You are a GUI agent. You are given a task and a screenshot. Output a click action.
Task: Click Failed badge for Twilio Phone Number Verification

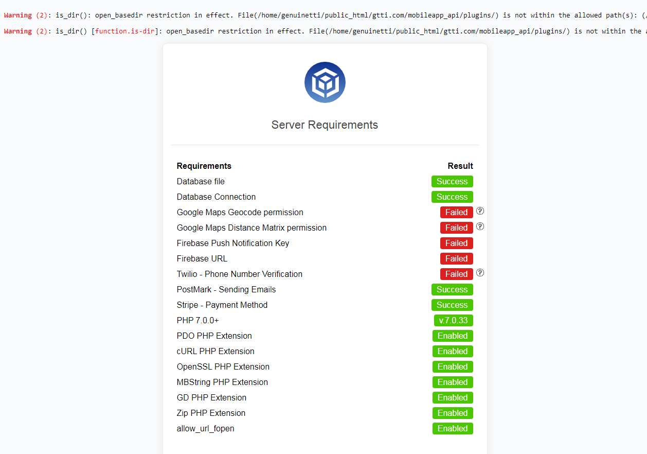(456, 274)
